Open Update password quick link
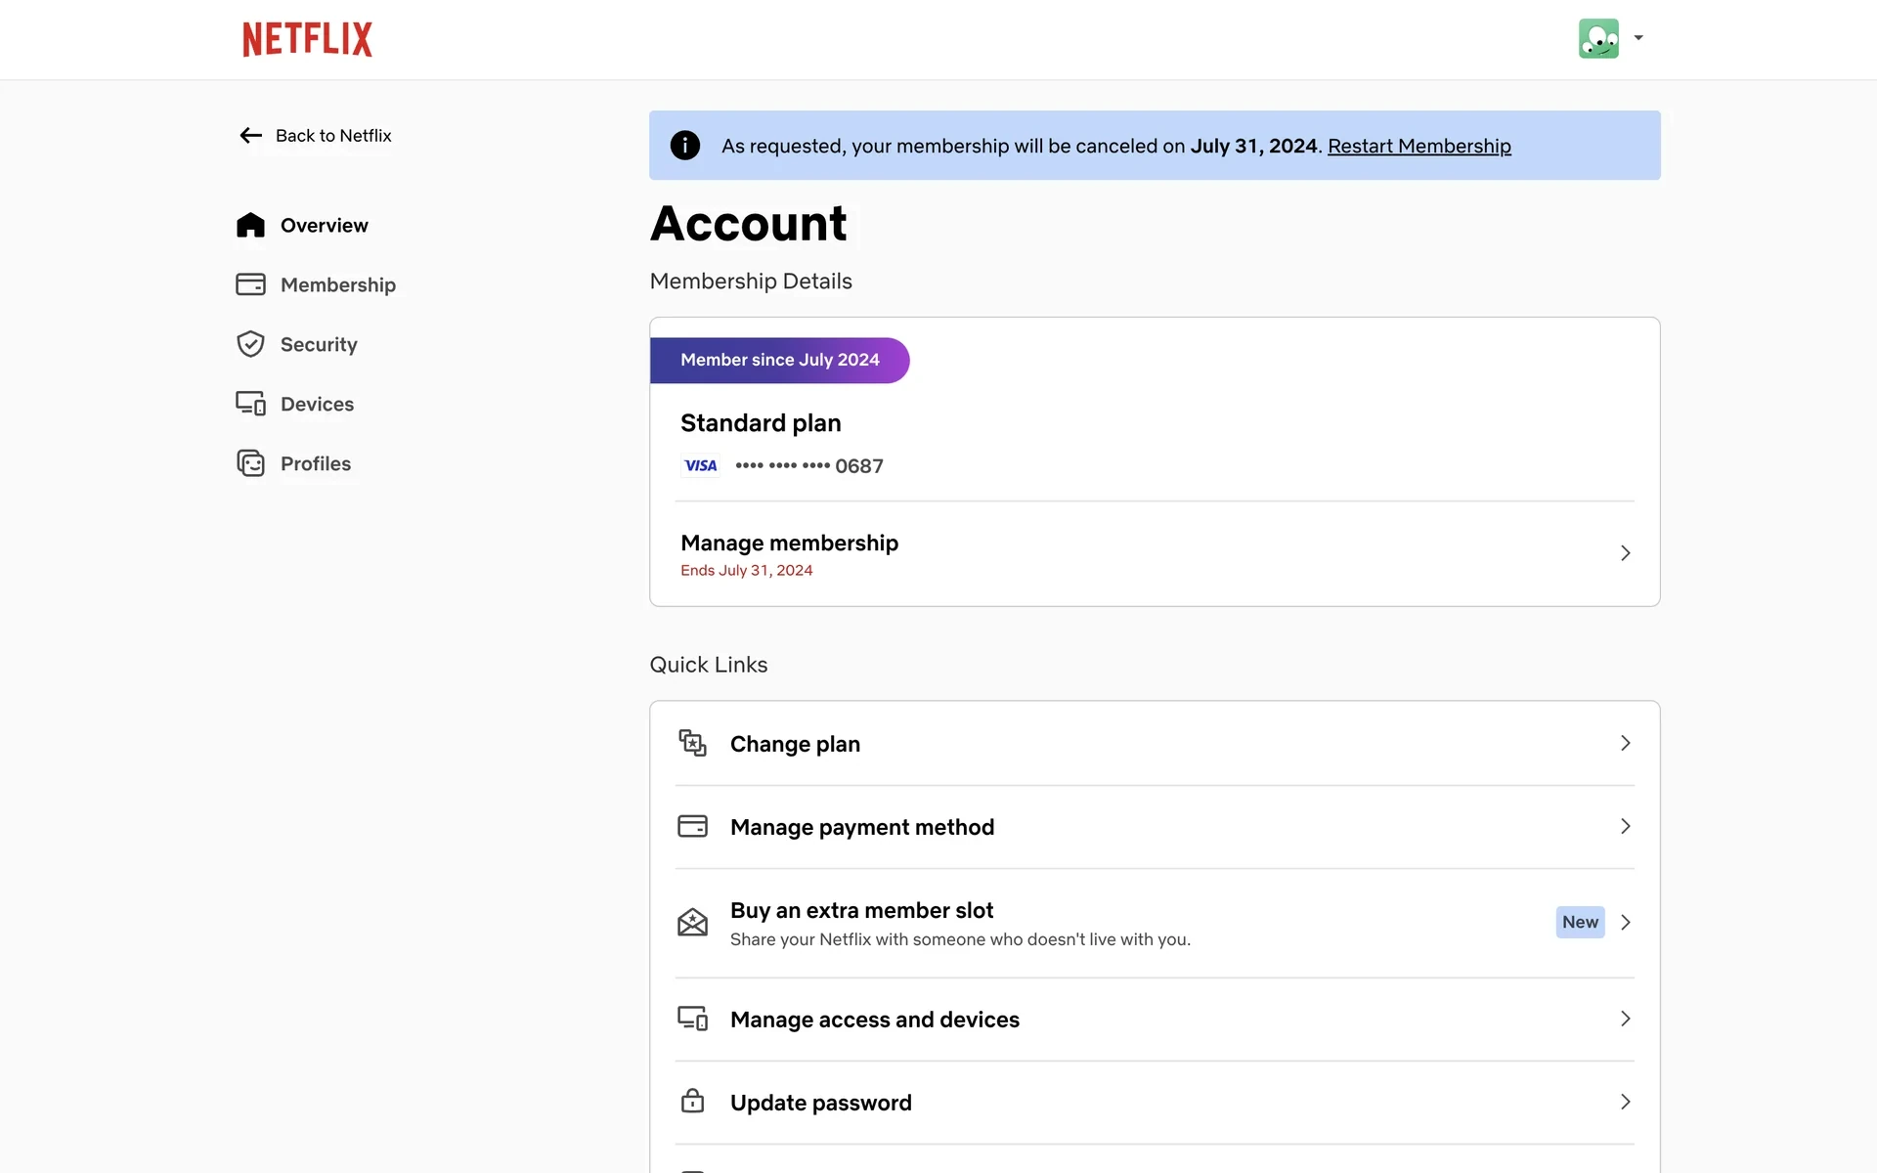The width and height of the screenshot is (1877, 1173). (1155, 1103)
